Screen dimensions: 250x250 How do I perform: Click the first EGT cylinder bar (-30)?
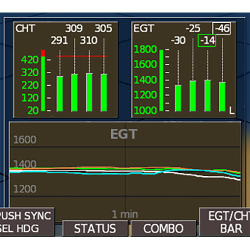[178, 98]
